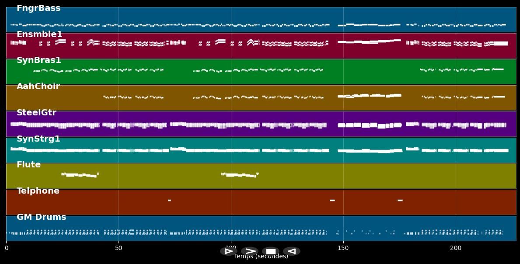Select the FngrBass track label
The width and height of the screenshot is (520, 264).
tap(38, 8)
